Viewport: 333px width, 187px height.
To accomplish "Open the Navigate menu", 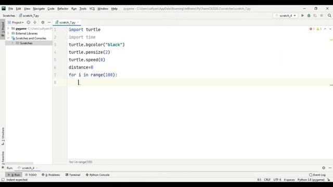I will tap(39, 9).
